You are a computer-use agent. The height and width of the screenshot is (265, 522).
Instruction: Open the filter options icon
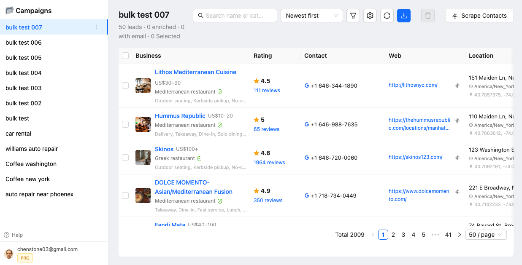coord(353,16)
